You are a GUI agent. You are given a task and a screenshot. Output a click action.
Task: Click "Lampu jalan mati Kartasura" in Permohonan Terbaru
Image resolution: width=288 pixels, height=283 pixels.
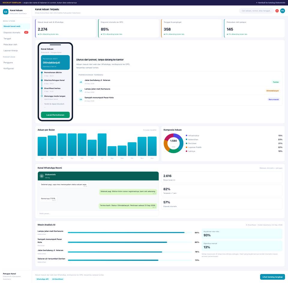point(97,89)
